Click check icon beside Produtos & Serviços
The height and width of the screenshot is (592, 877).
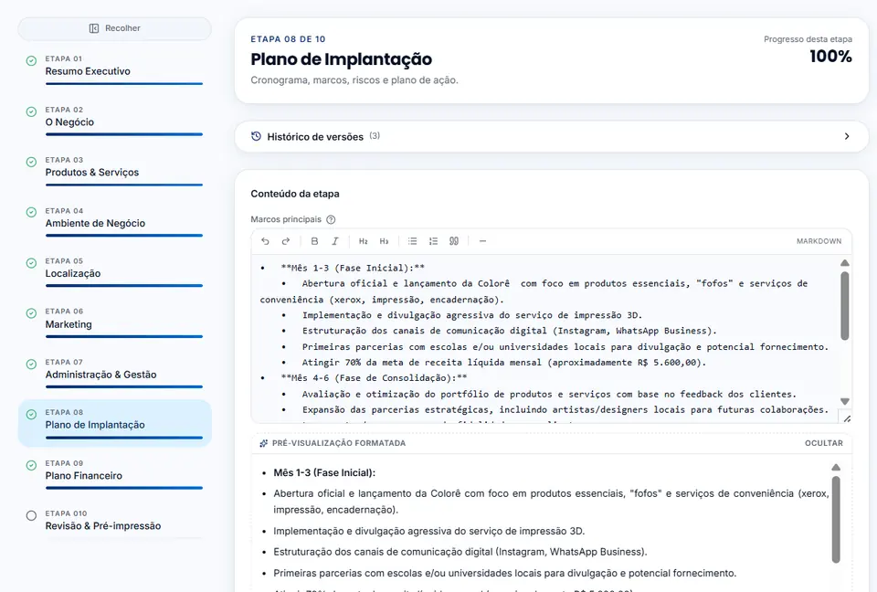tap(31, 162)
